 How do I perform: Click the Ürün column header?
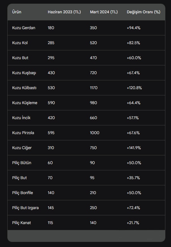coord(17,12)
